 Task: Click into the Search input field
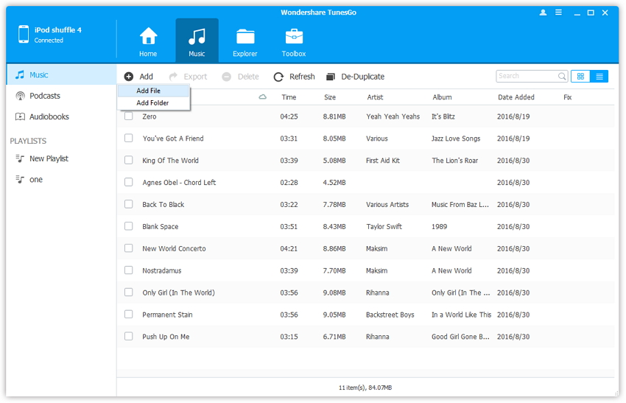(x=526, y=76)
